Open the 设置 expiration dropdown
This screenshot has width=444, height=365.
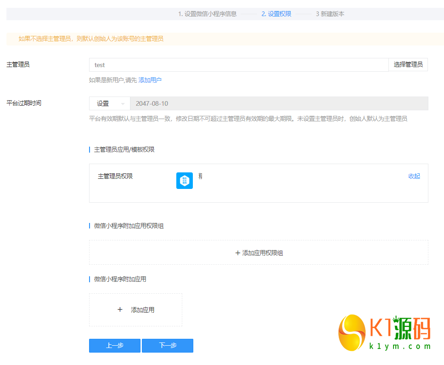(x=110, y=103)
